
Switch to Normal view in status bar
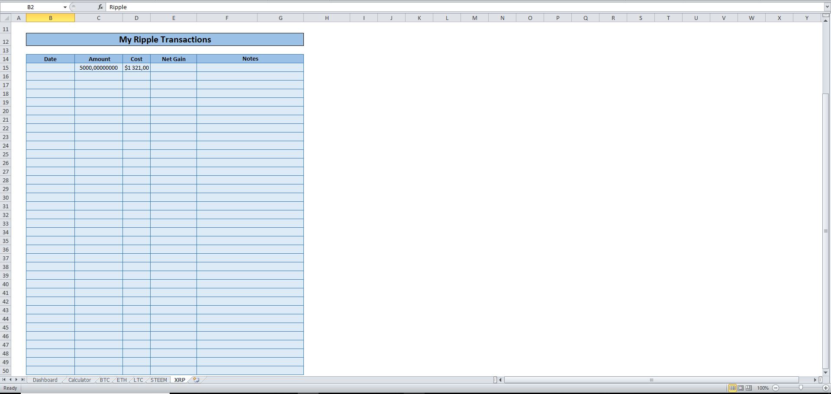[732, 388]
